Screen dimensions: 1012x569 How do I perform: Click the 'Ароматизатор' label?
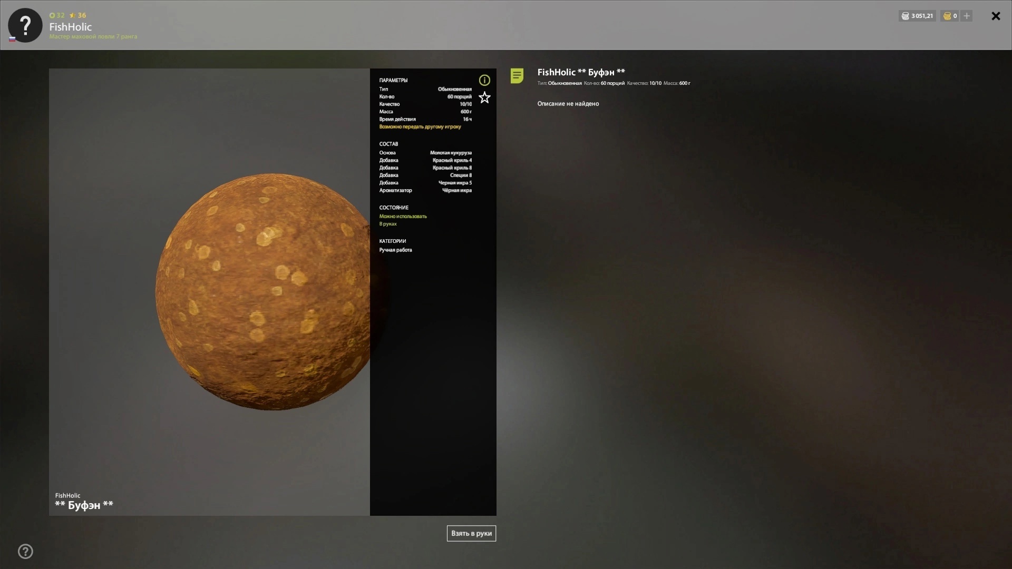pyautogui.click(x=396, y=190)
